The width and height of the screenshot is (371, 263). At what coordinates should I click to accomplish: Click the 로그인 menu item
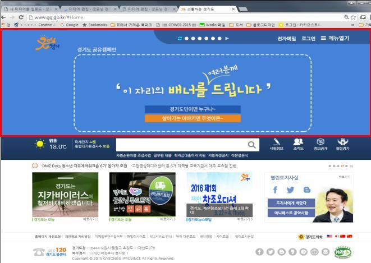(x=308, y=39)
